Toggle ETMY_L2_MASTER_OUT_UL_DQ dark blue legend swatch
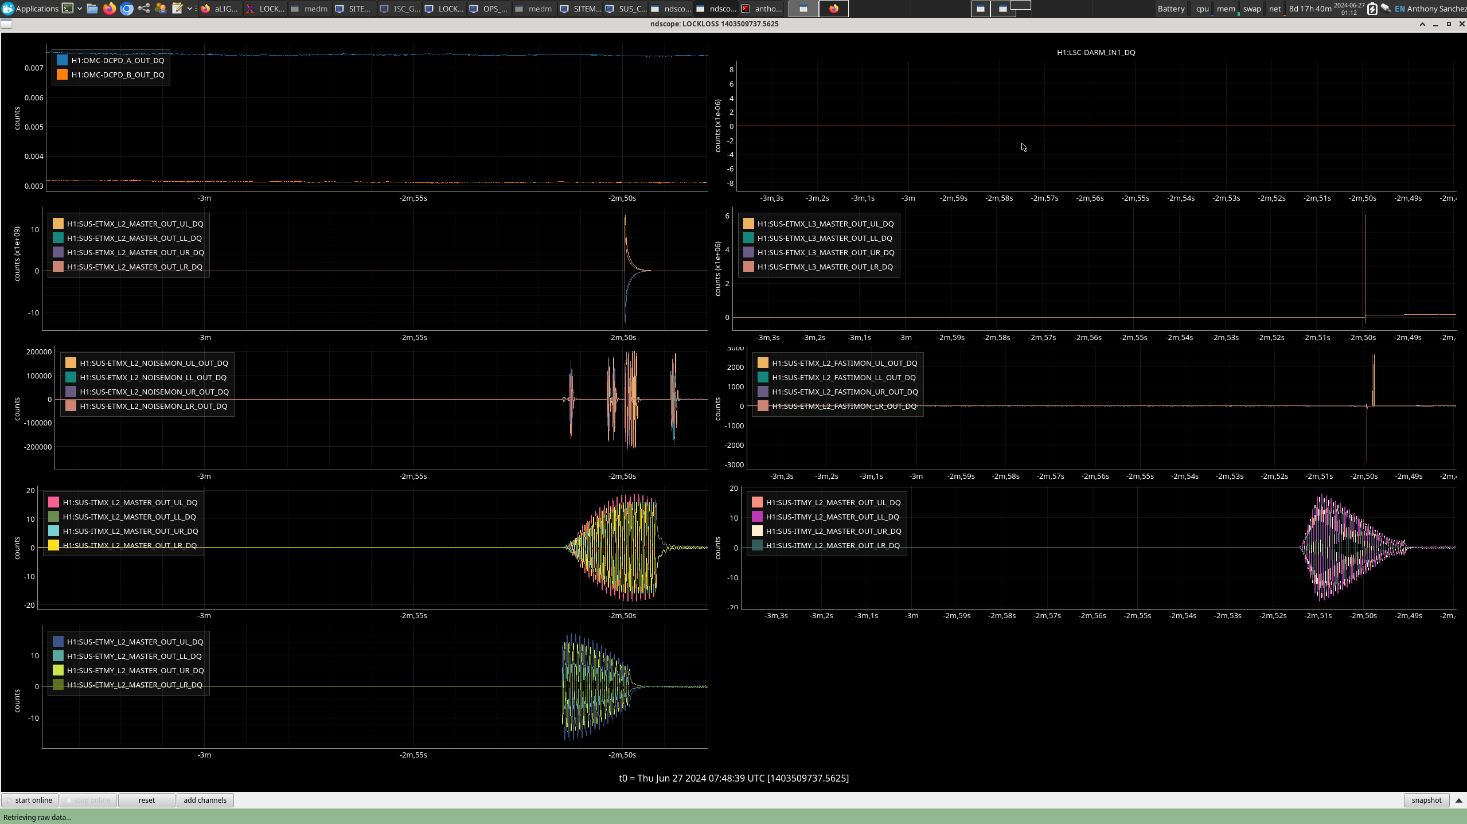Viewport: 1467px width, 824px height. point(58,642)
